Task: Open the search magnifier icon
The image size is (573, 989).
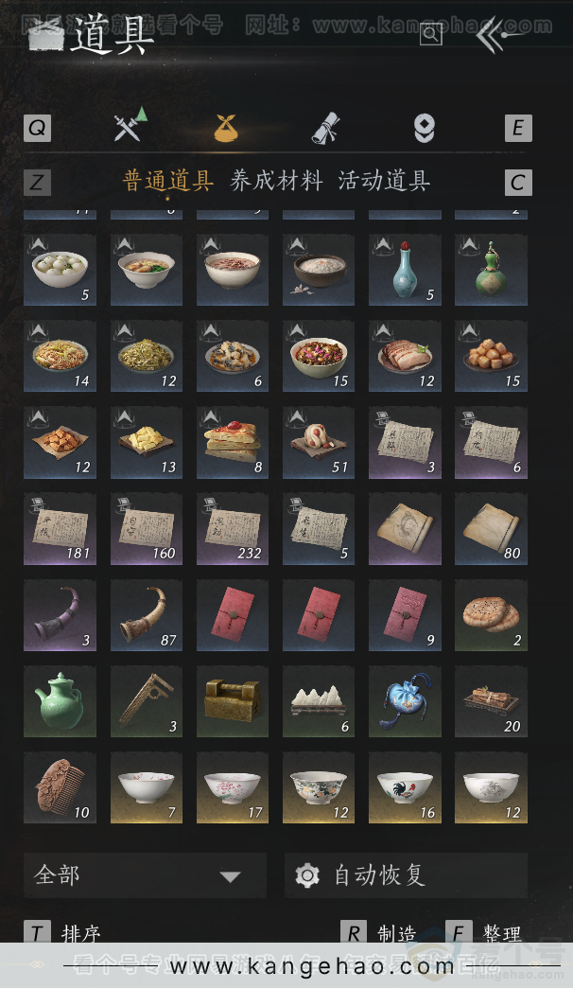Action: (430, 34)
